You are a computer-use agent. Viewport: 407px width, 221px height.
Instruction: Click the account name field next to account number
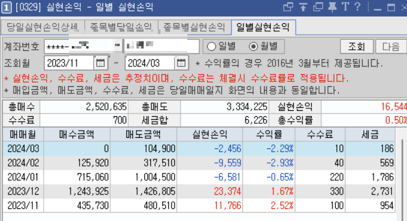coord(162,46)
